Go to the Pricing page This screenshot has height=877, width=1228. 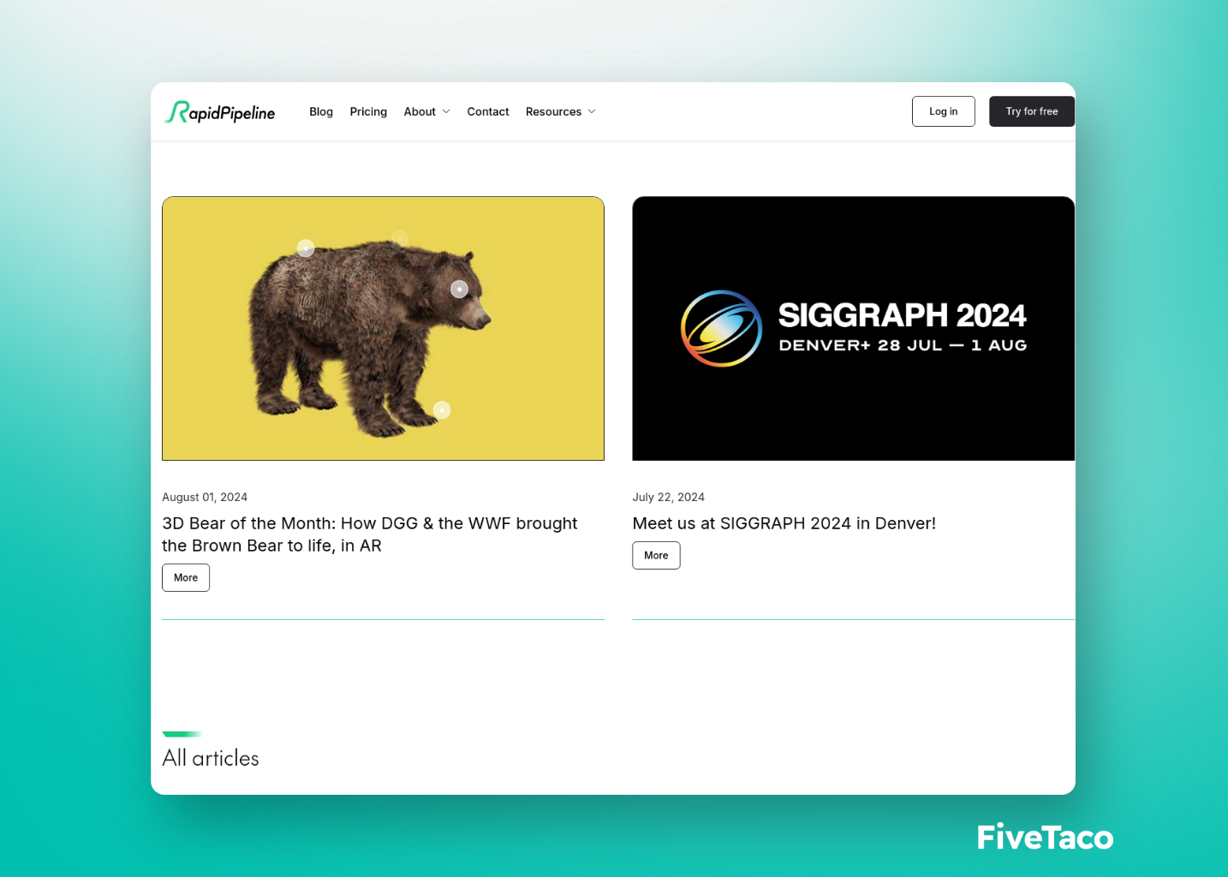(x=368, y=111)
